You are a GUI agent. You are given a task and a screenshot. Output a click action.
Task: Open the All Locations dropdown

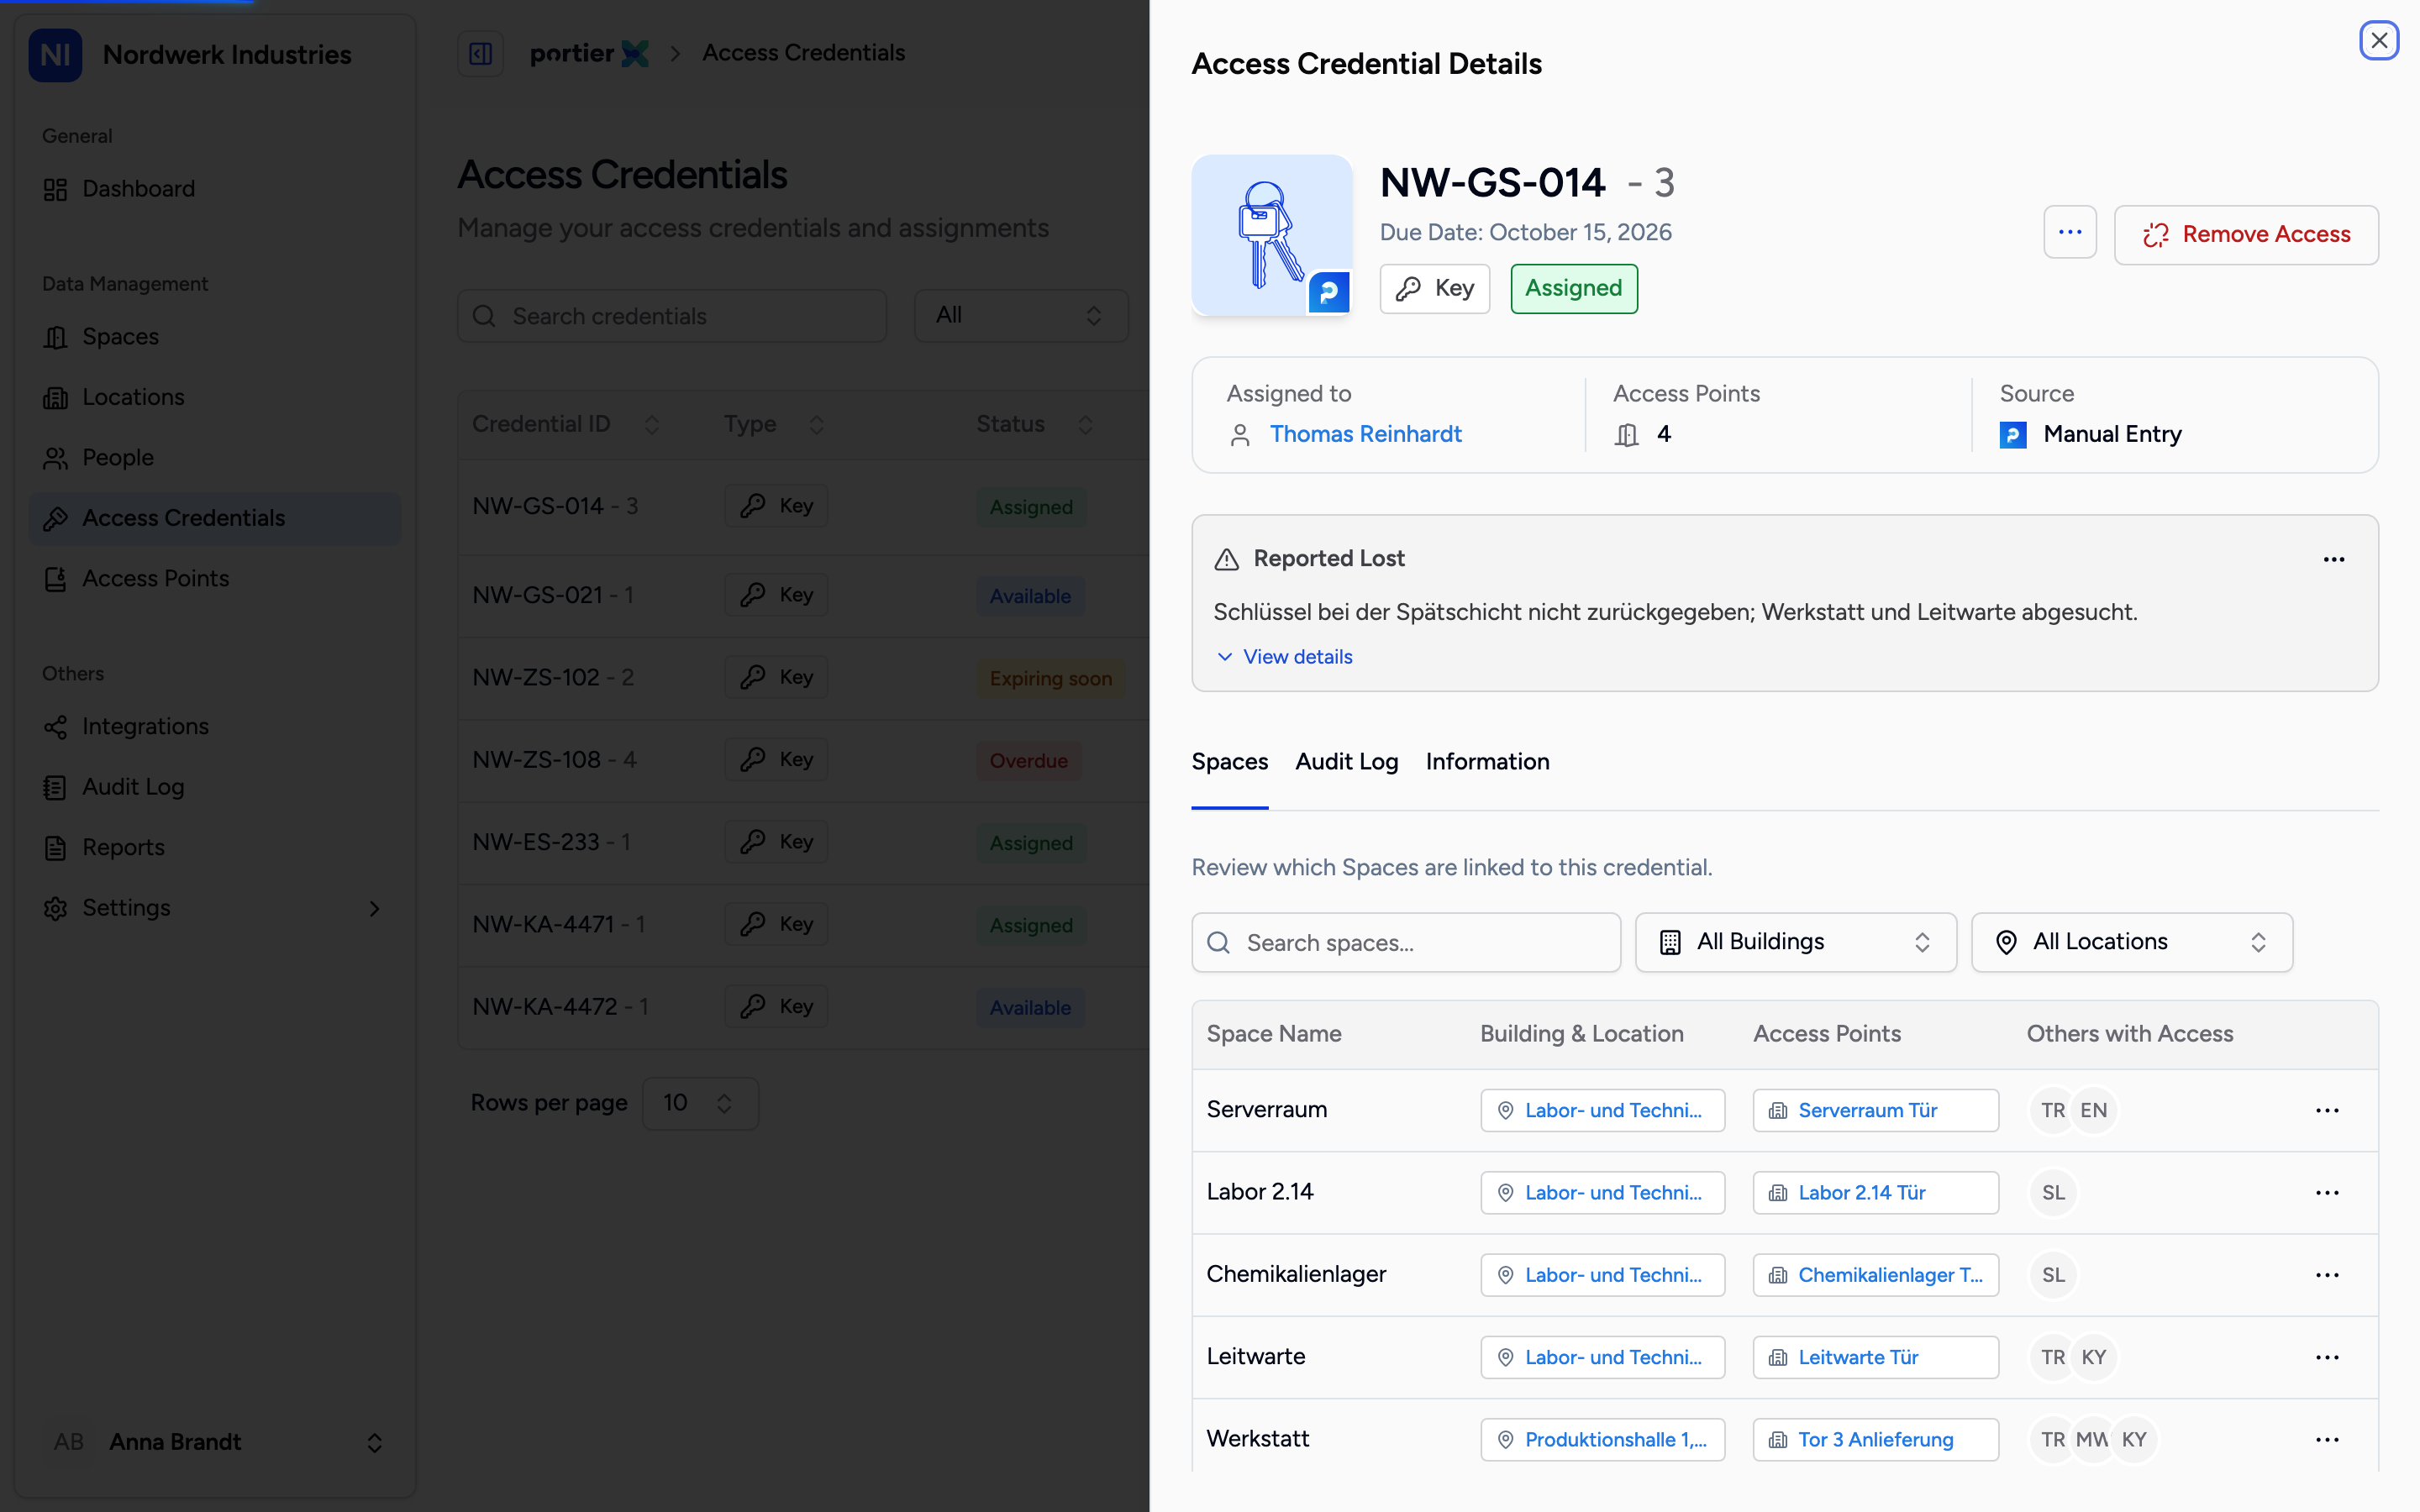(2131, 942)
